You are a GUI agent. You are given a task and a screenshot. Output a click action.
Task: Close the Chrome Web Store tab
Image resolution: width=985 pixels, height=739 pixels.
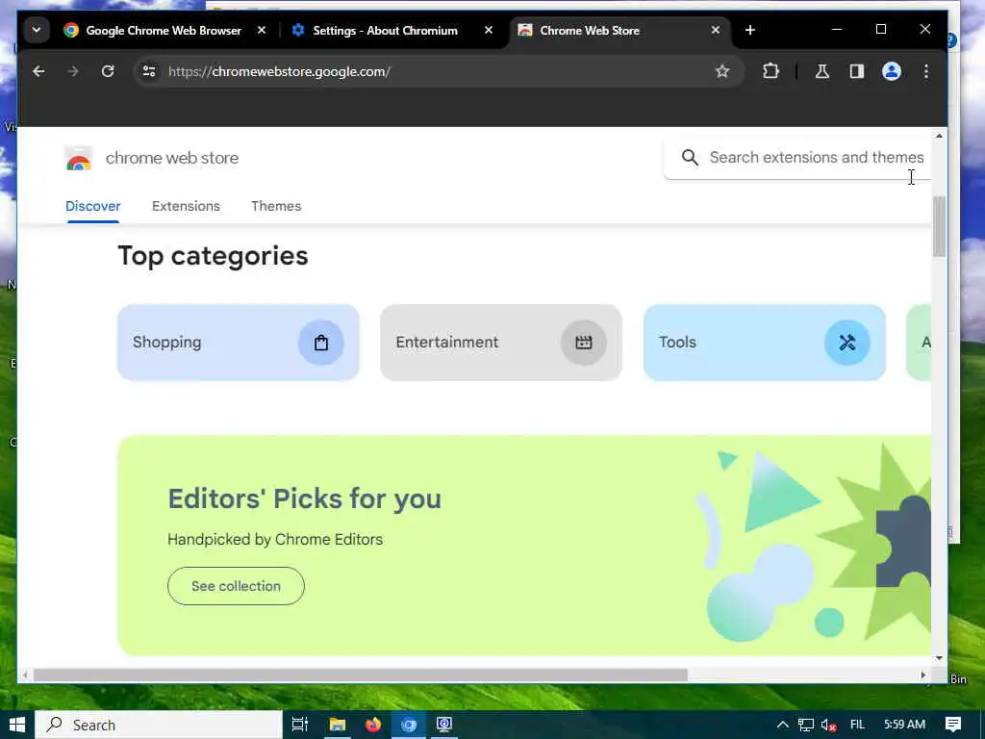[716, 30]
